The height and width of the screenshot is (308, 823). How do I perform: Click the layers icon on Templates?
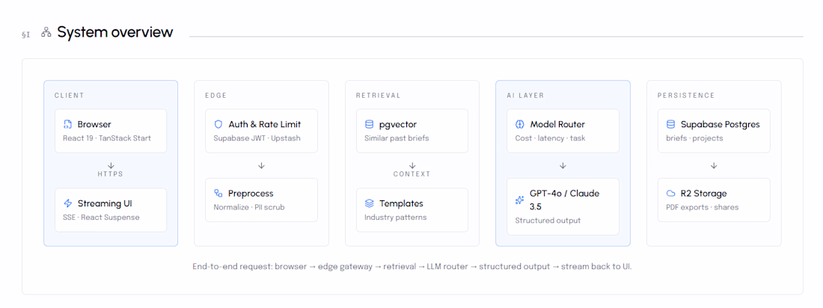[x=369, y=203]
